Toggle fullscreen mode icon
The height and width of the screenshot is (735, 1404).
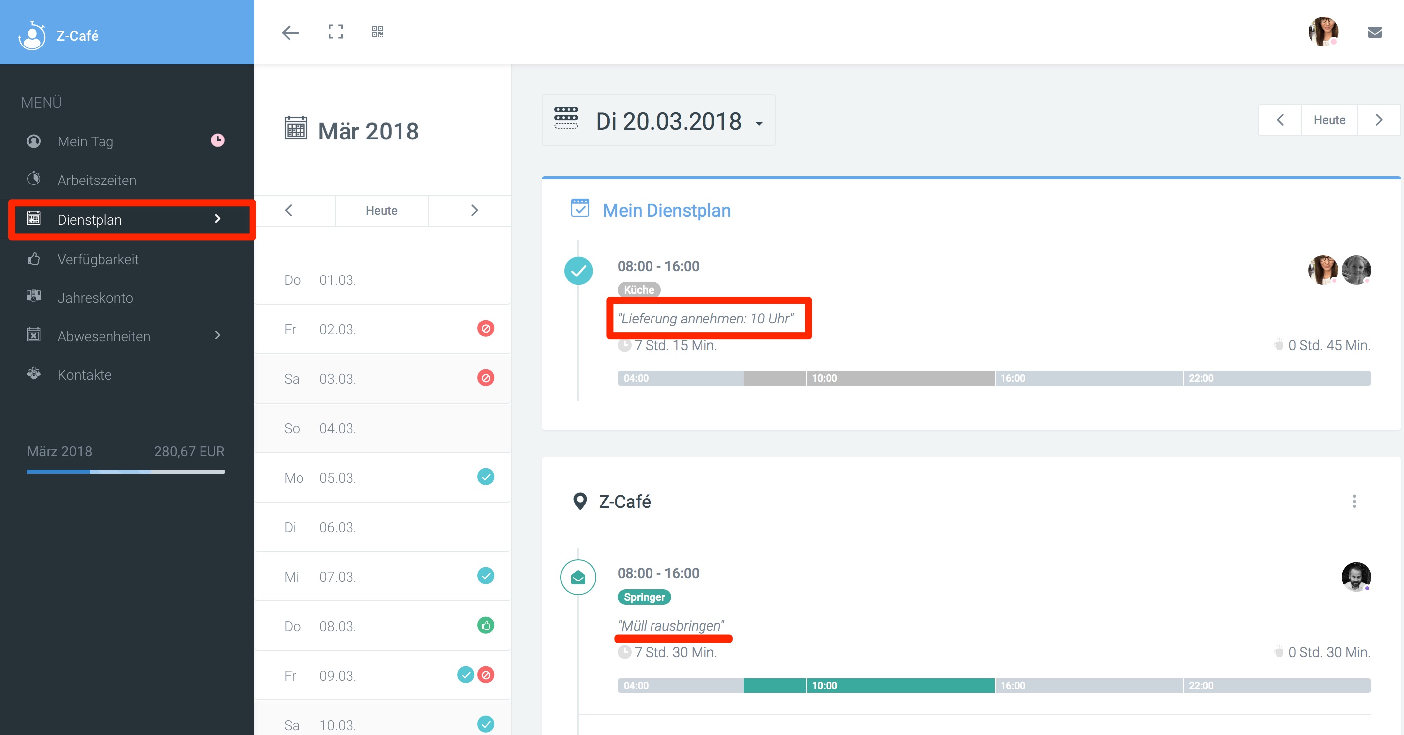(x=335, y=32)
